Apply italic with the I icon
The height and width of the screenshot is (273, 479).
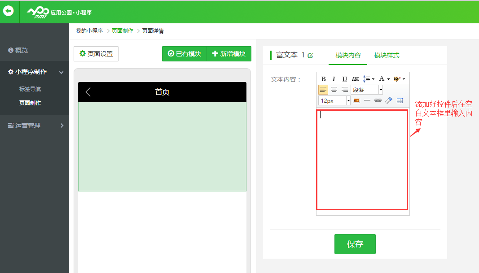(x=334, y=79)
